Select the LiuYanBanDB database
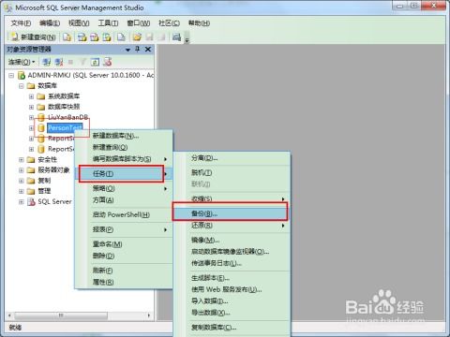This screenshot has width=450, height=337. point(67,117)
